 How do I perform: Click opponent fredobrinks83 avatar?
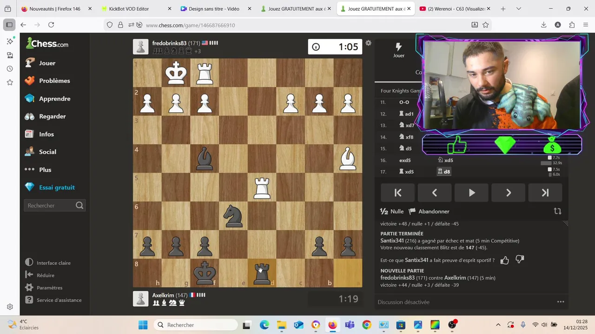pos(141,47)
